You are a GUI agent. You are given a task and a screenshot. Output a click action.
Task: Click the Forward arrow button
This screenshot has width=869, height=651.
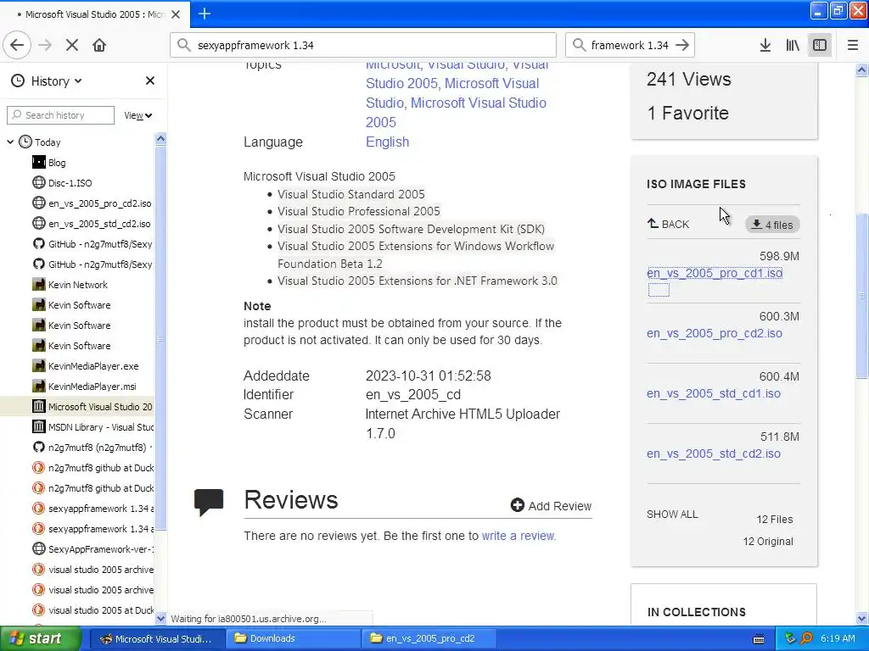[45, 45]
